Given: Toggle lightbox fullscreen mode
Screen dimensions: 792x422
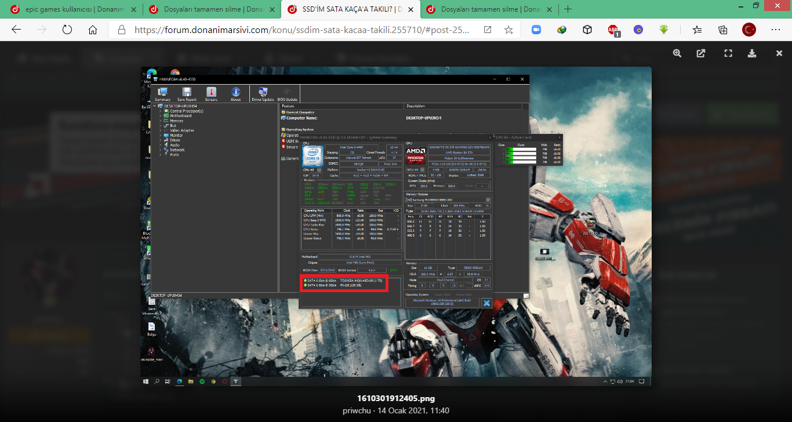Looking at the screenshot, I should [728, 53].
